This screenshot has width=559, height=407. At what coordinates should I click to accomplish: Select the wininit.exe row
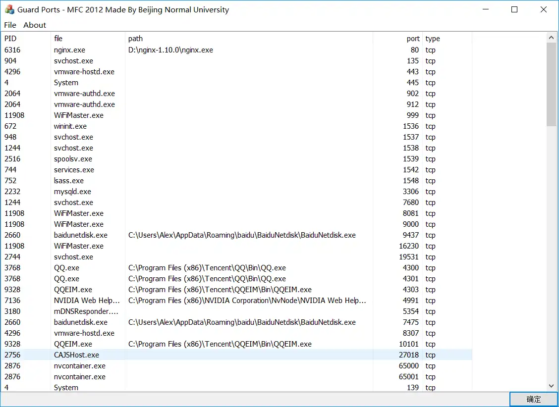(x=237, y=126)
